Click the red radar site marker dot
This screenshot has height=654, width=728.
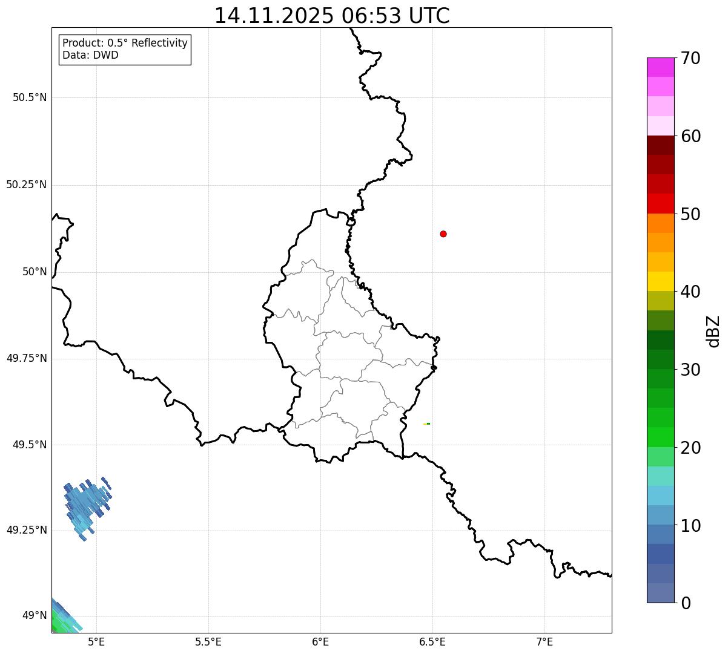coord(443,234)
